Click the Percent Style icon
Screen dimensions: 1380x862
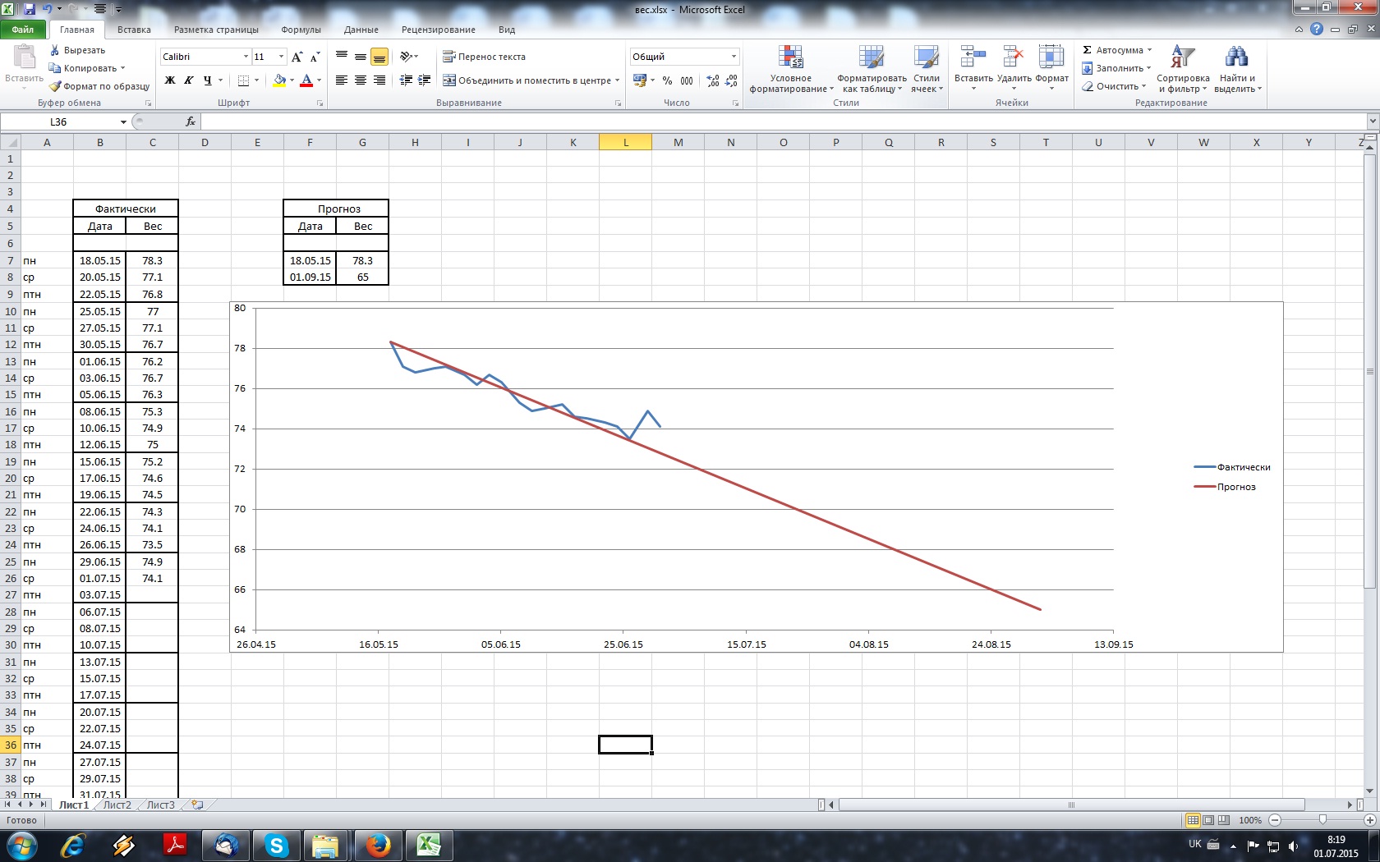point(667,80)
